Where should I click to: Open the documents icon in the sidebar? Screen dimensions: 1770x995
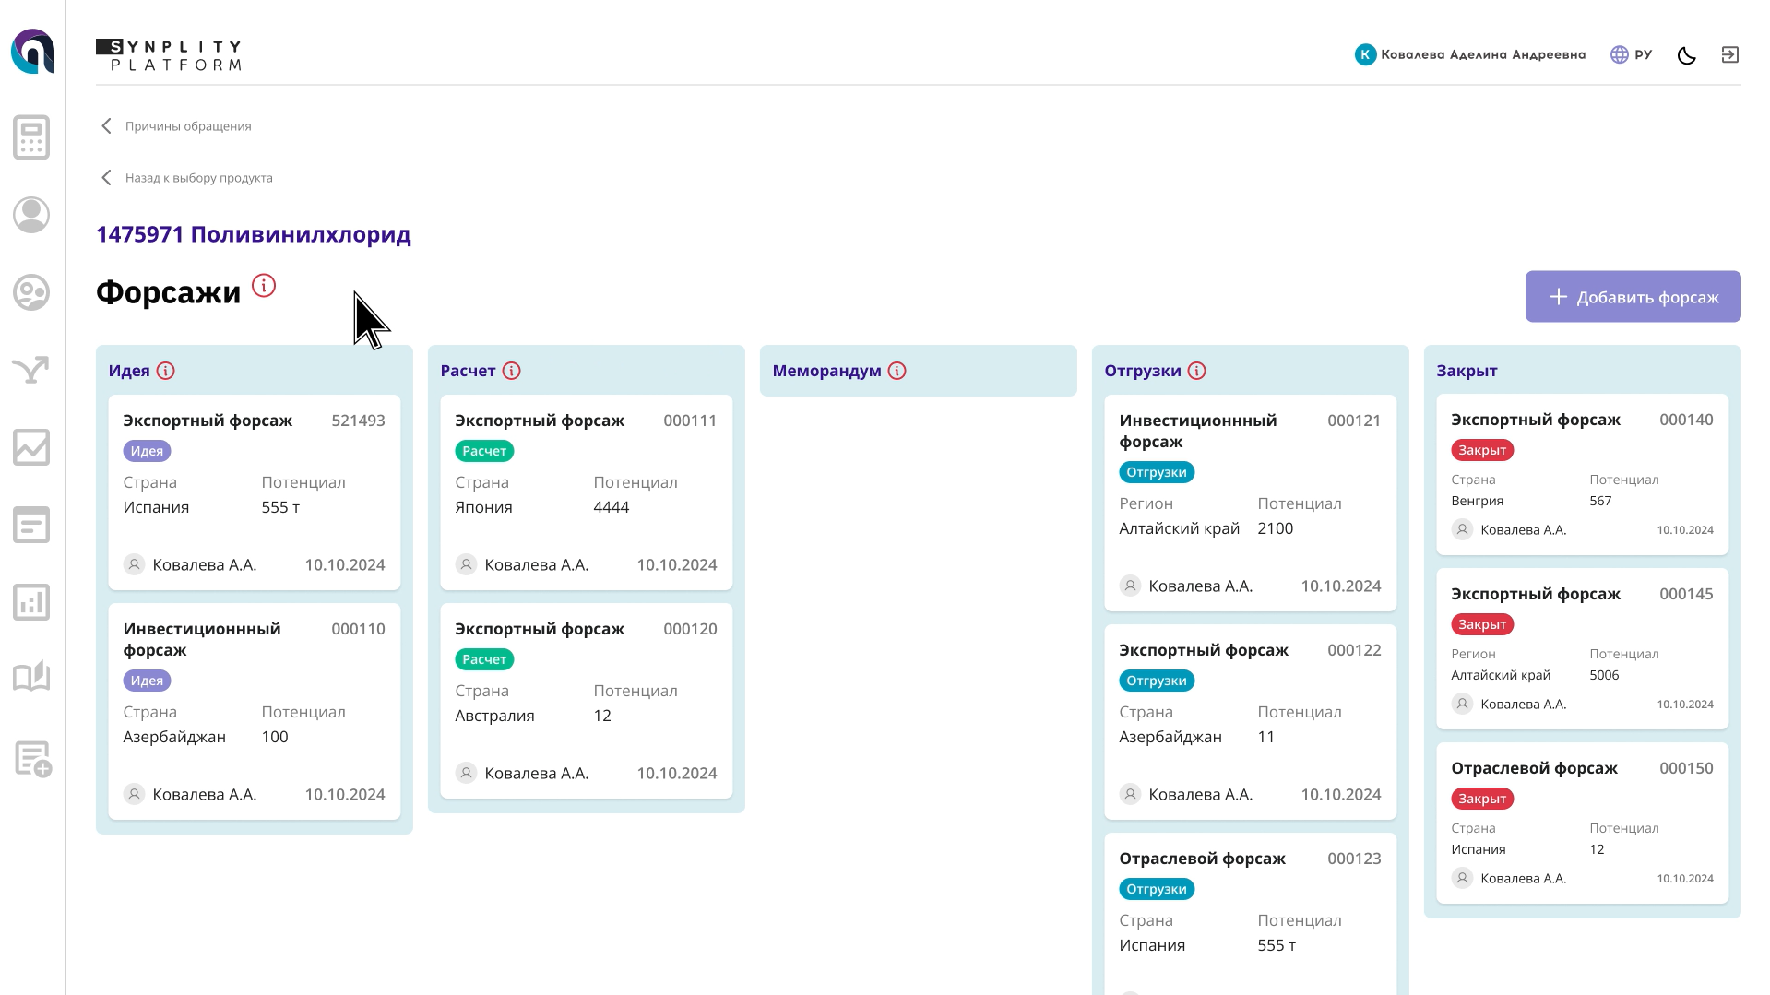(30, 525)
